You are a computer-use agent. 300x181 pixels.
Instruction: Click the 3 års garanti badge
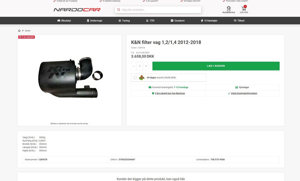(x=27, y=37)
